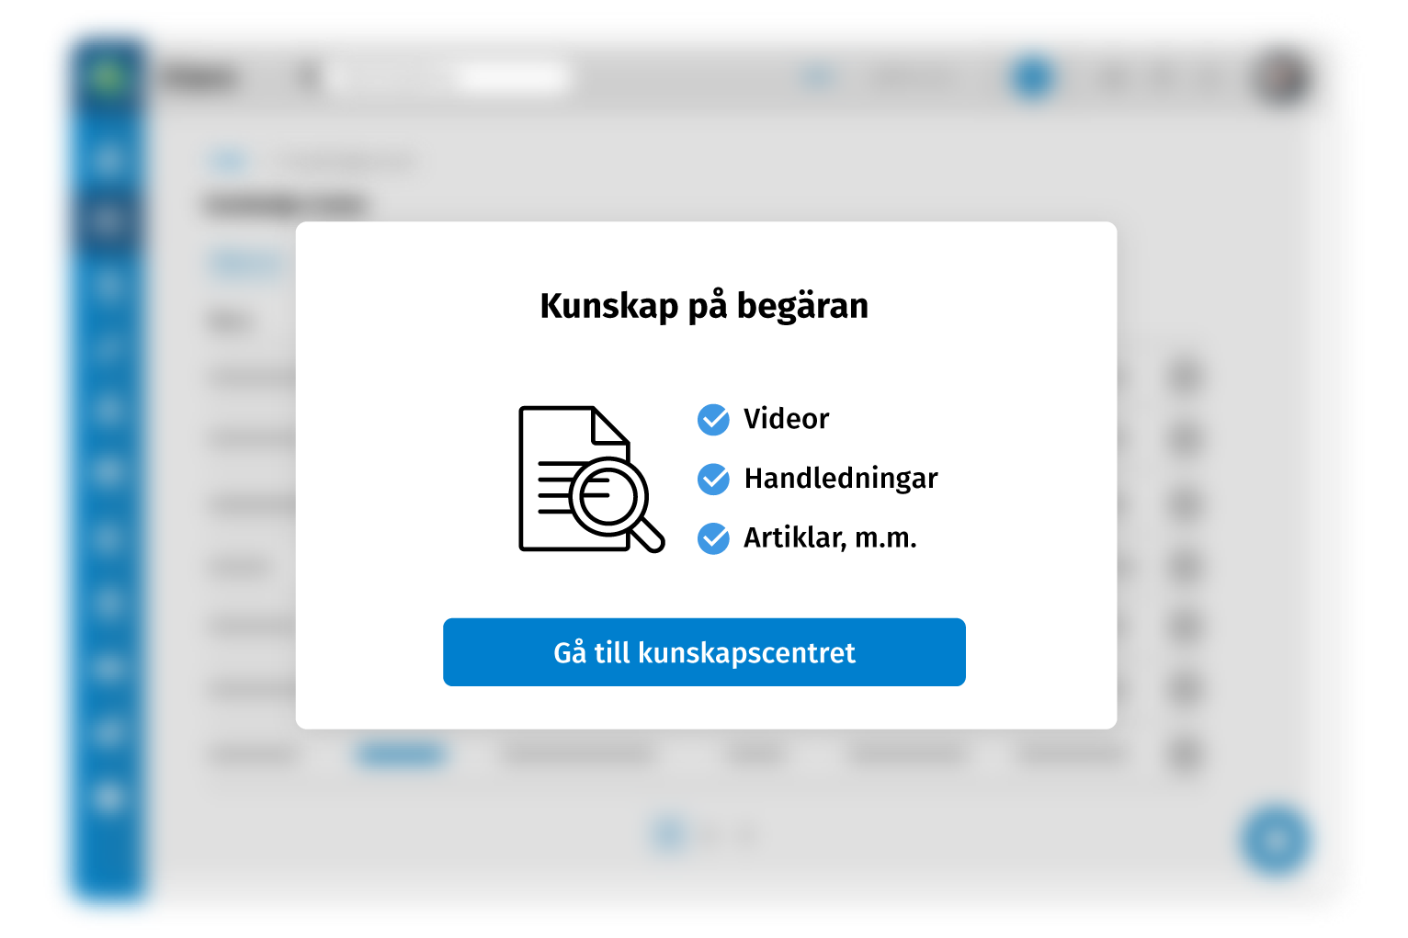Viewport: 1408px width, 938px height.
Task: Open action menu of top table row
Action: tap(1185, 376)
